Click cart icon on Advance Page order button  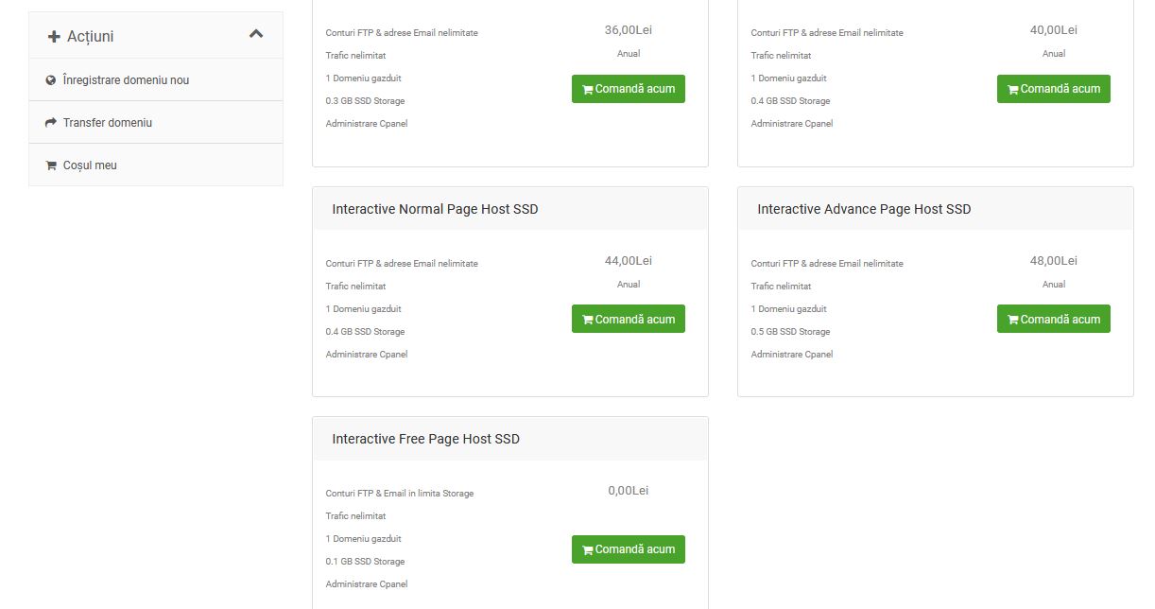click(x=1013, y=320)
